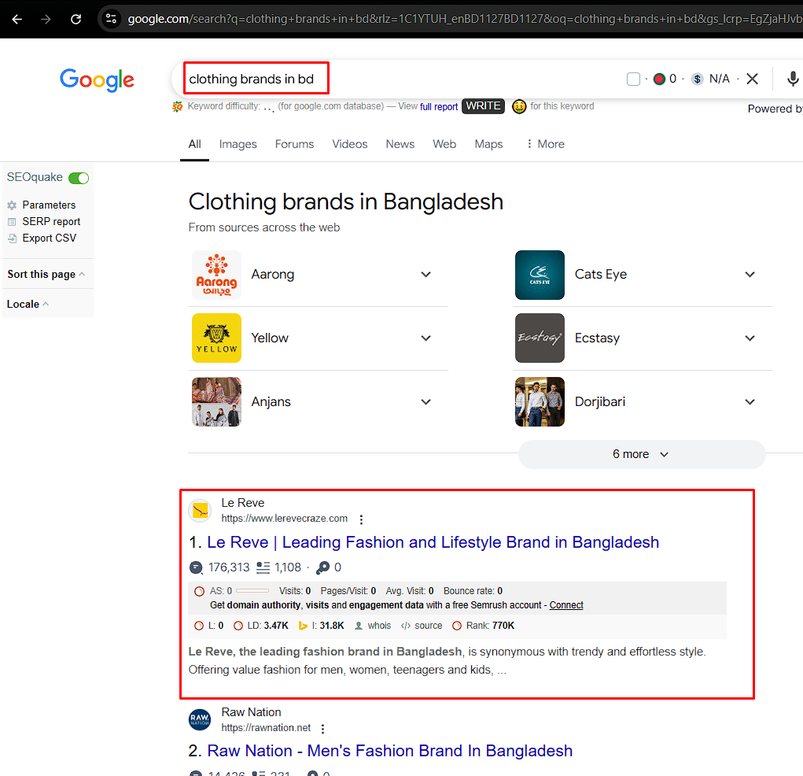Toggle the SEOquake extension switch off
The image size is (803, 776).
coord(79,177)
